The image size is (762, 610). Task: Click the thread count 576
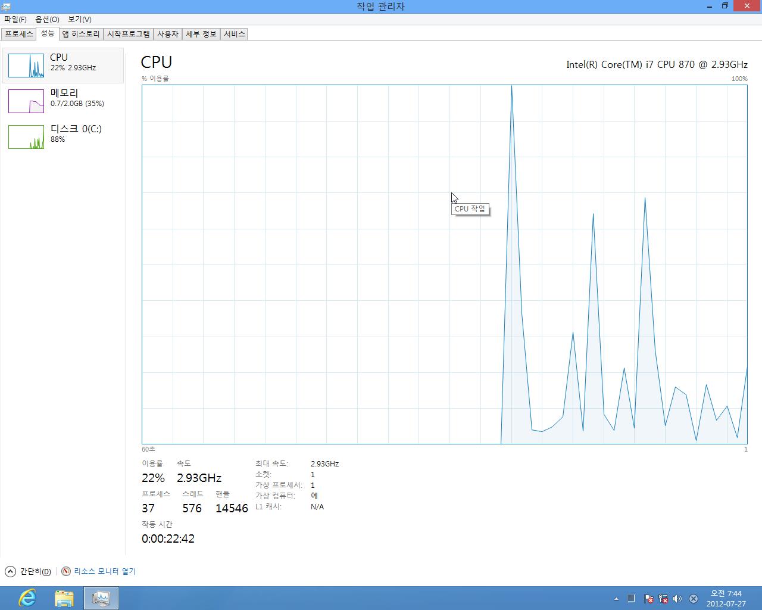click(x=192, y=508)
